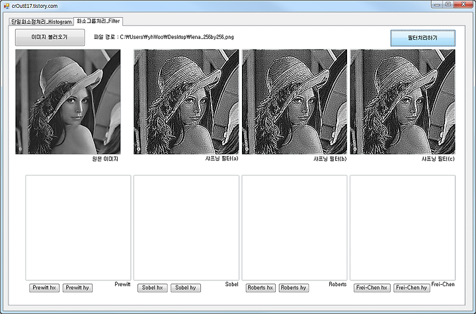Click the empty Roberts picture box
This screenshot has width=476, height=314.
(294, 228)
